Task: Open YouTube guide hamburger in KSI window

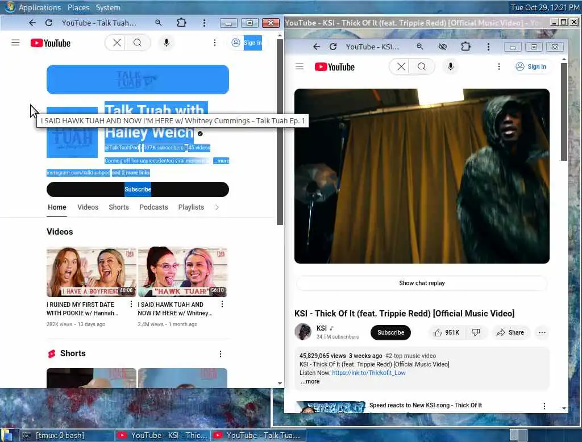Action: pyautogui.click(x=300, y=66)
